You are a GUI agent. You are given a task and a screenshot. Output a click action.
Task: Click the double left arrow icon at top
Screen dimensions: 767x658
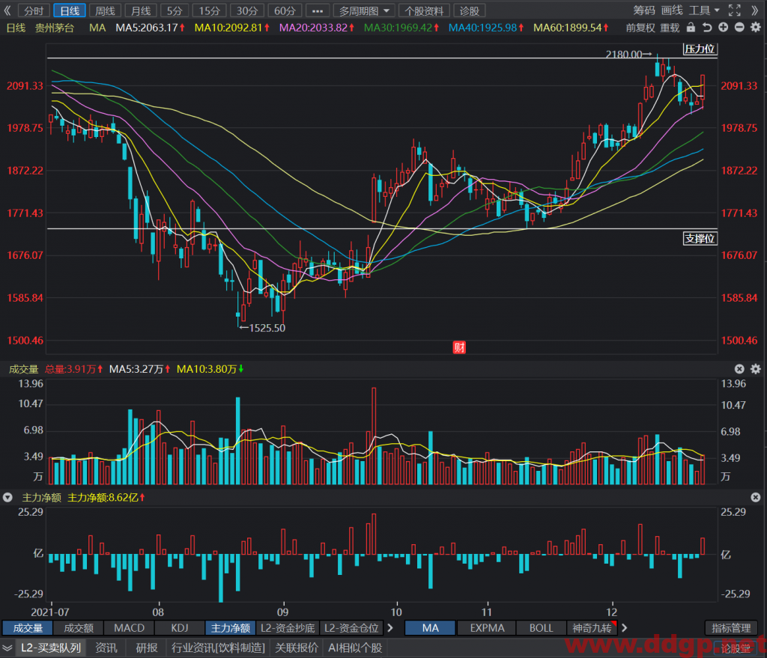(7, 10)
